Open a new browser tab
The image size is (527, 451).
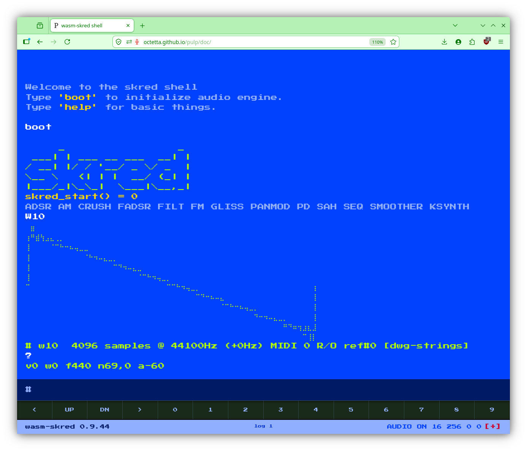142,25
